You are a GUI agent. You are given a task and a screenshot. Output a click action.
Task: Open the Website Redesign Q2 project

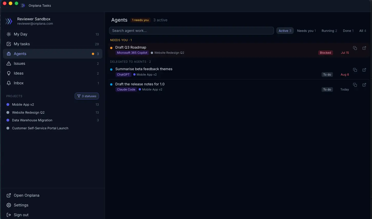point(52,113)
